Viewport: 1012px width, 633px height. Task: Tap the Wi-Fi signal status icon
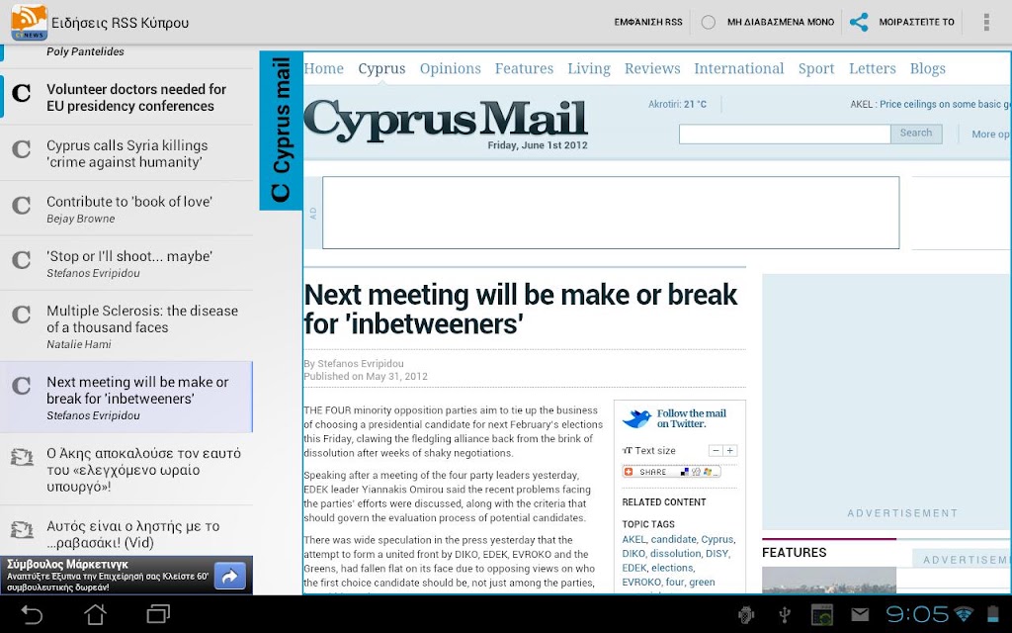(964, 613)
